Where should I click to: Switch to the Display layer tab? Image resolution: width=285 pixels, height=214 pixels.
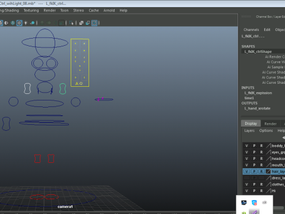[x=251, y=124]
